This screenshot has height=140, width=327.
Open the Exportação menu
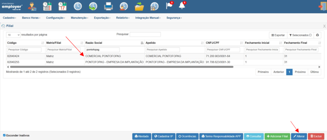coord(102,18)
